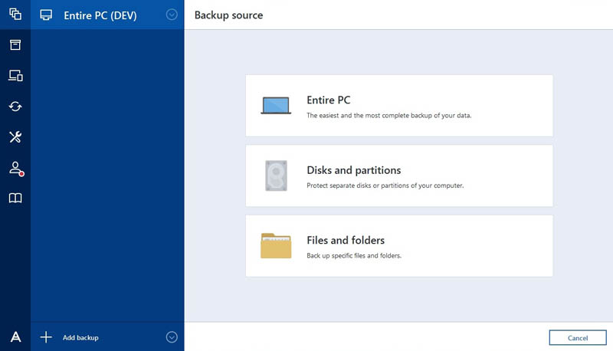Viewport: 613px width, 351px height.
Task: Choose Entire PC as backup source
Action: click(399, 106)
